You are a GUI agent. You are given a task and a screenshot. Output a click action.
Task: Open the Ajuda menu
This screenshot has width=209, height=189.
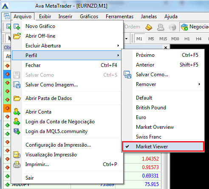[171, 17]
